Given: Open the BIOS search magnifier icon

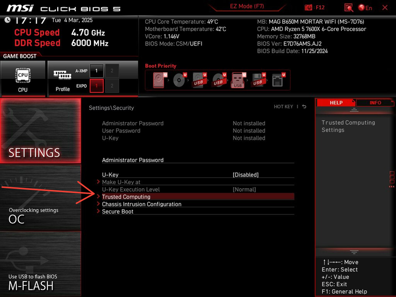Looking at the screenshot, I should (x=349, y=8).
